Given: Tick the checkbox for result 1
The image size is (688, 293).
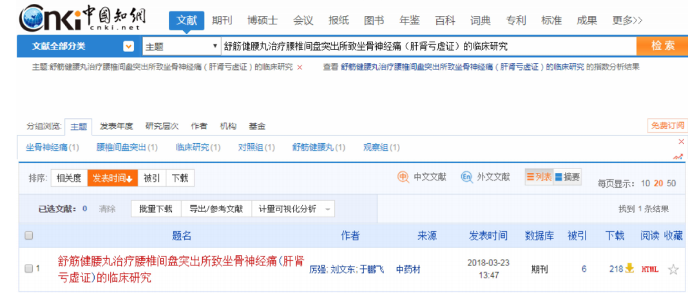Looking at the screenshot, I should coord(28,269).
